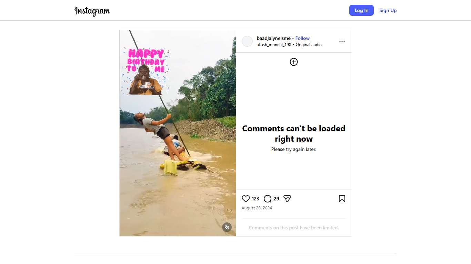Go to the Sign Up page
This screenshot has width=471, height=264.
tap(388, 10)
